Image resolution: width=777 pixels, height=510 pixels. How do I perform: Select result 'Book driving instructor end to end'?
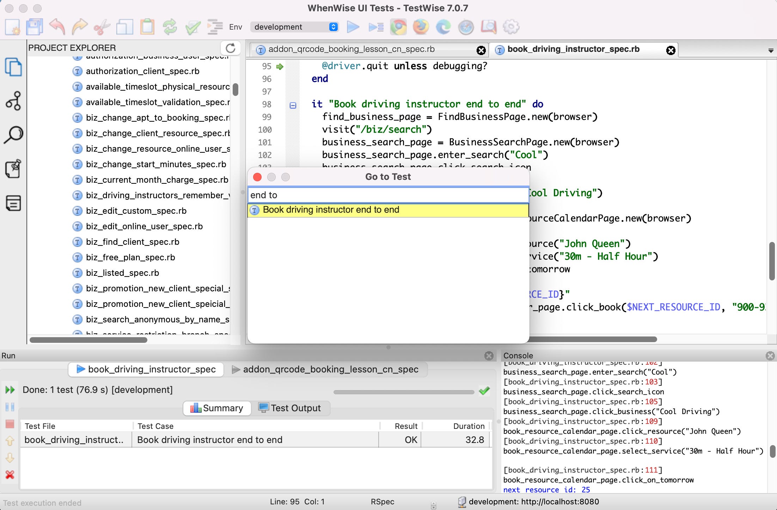point(388,210)
